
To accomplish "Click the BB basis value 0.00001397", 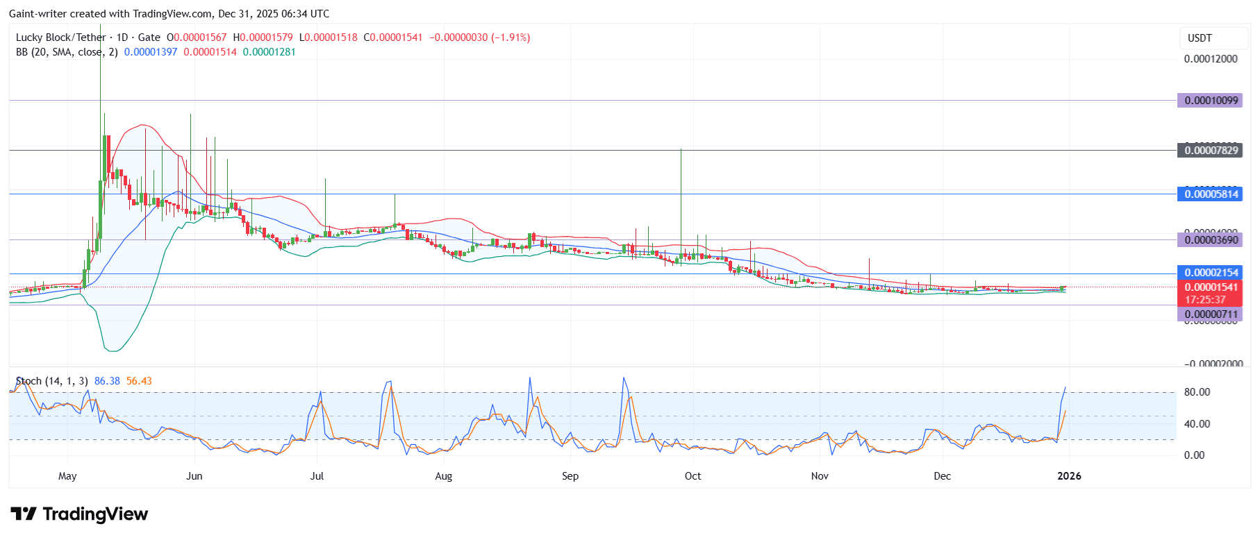I will [x=151, y=52].
